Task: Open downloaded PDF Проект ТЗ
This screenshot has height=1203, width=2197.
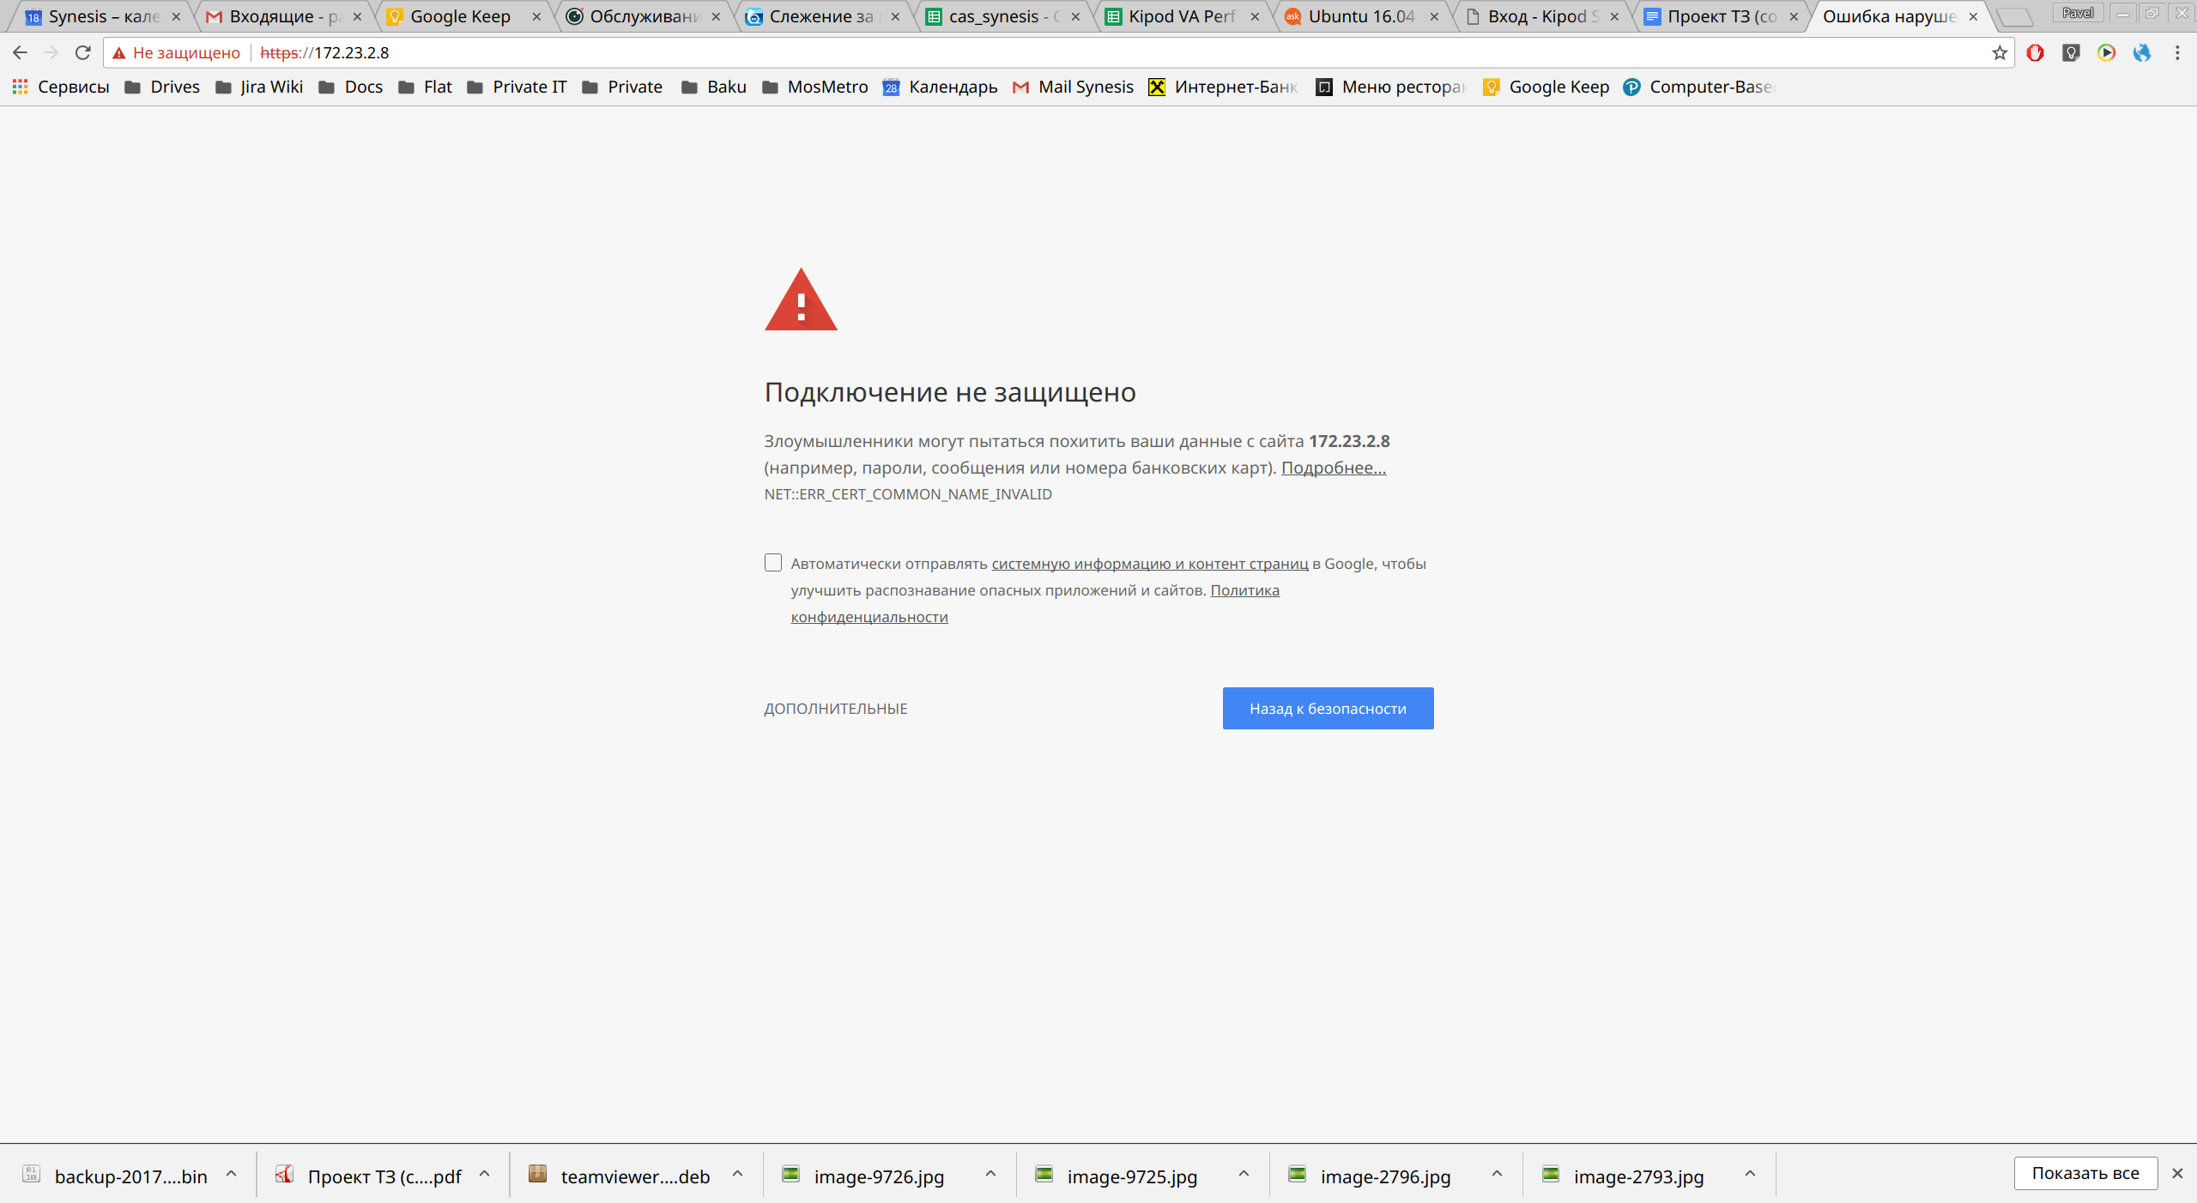Action: (369, 1176)
